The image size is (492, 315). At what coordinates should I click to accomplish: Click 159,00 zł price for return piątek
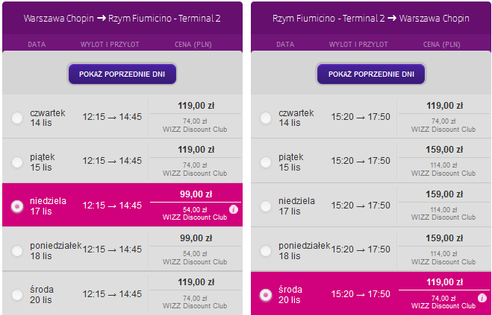click(444, 150)
